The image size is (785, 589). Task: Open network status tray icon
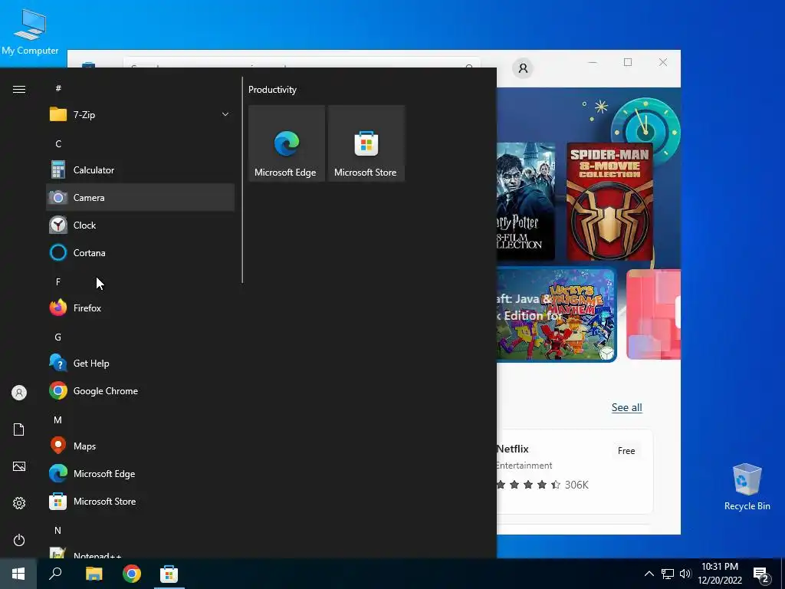[668, 574]
